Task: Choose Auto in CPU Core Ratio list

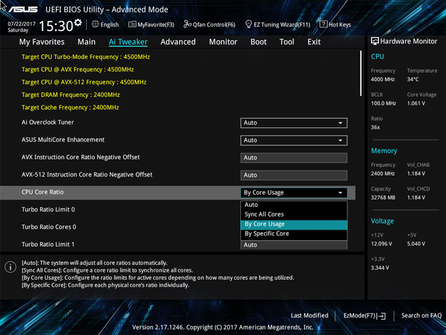Action: [294, 205]
